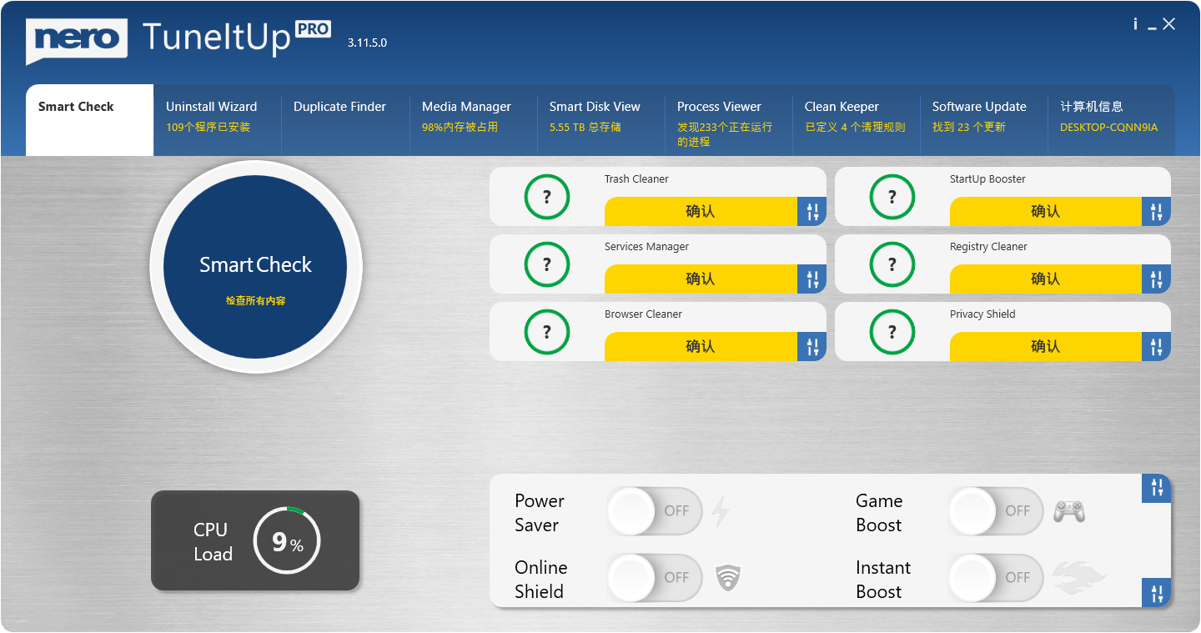The height and width of the screenshot is (633, 1201).
Task: Click 确认 button for StartUp Booster
Action: point(1046,212)
